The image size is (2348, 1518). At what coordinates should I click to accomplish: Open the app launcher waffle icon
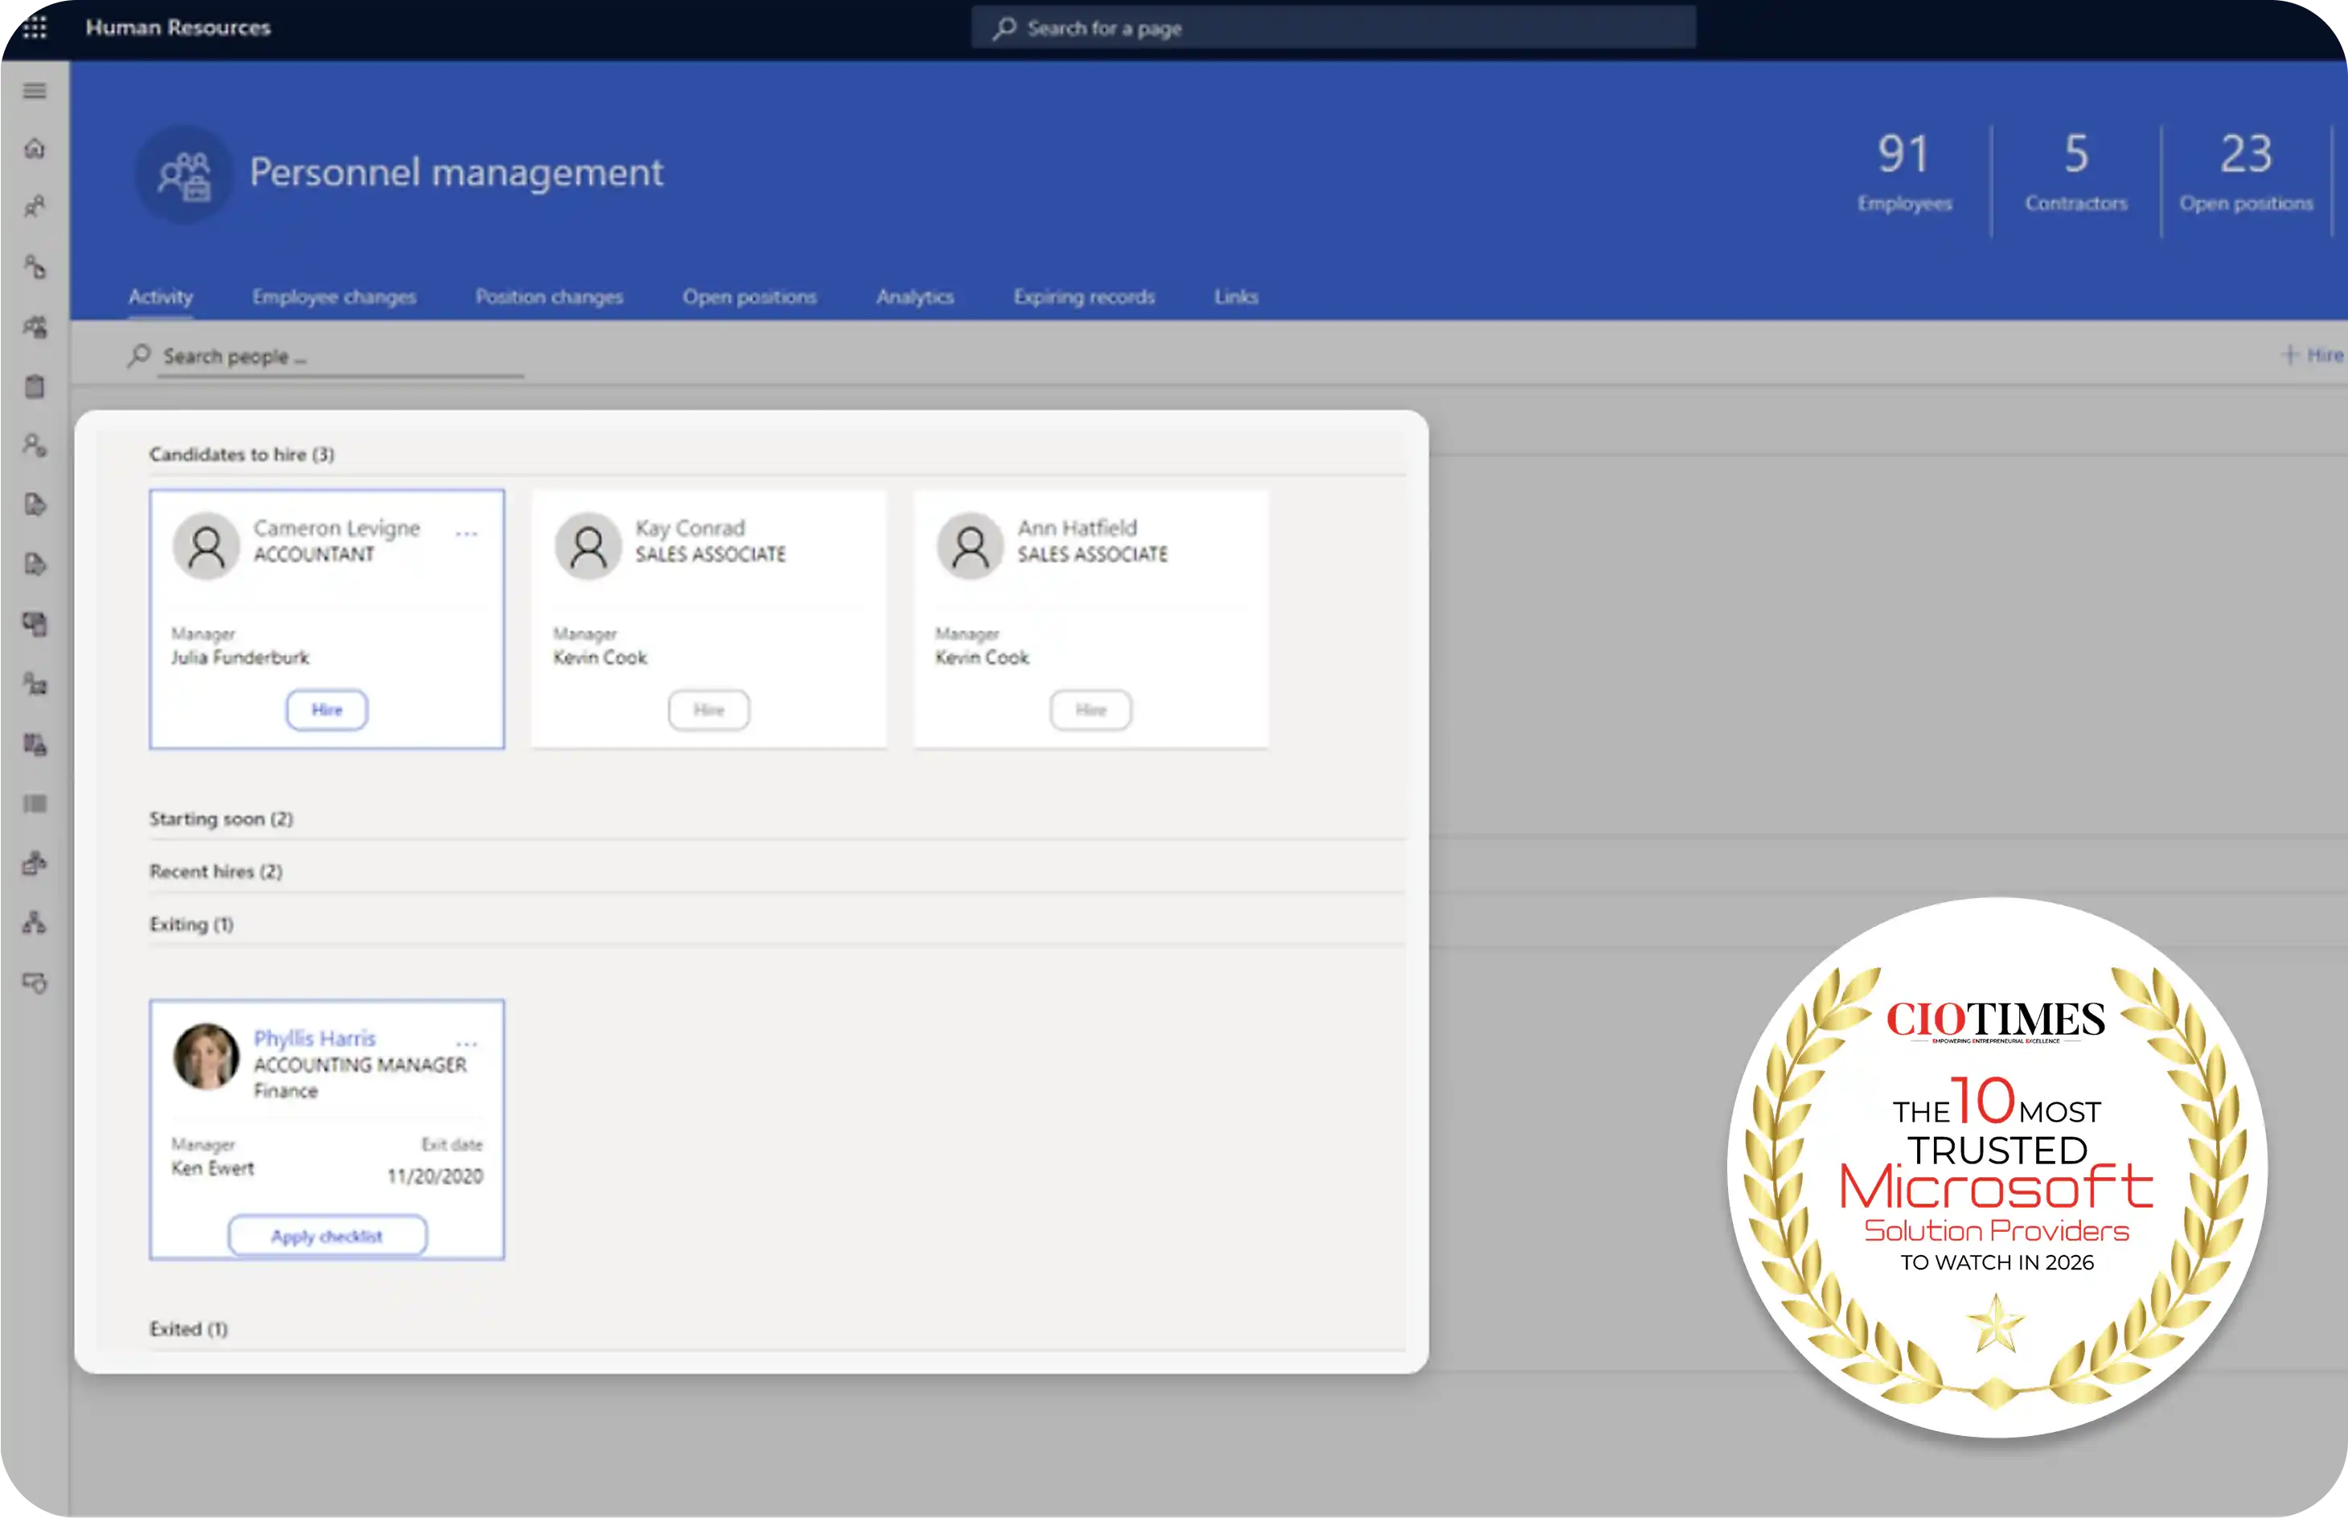point(35,27)
